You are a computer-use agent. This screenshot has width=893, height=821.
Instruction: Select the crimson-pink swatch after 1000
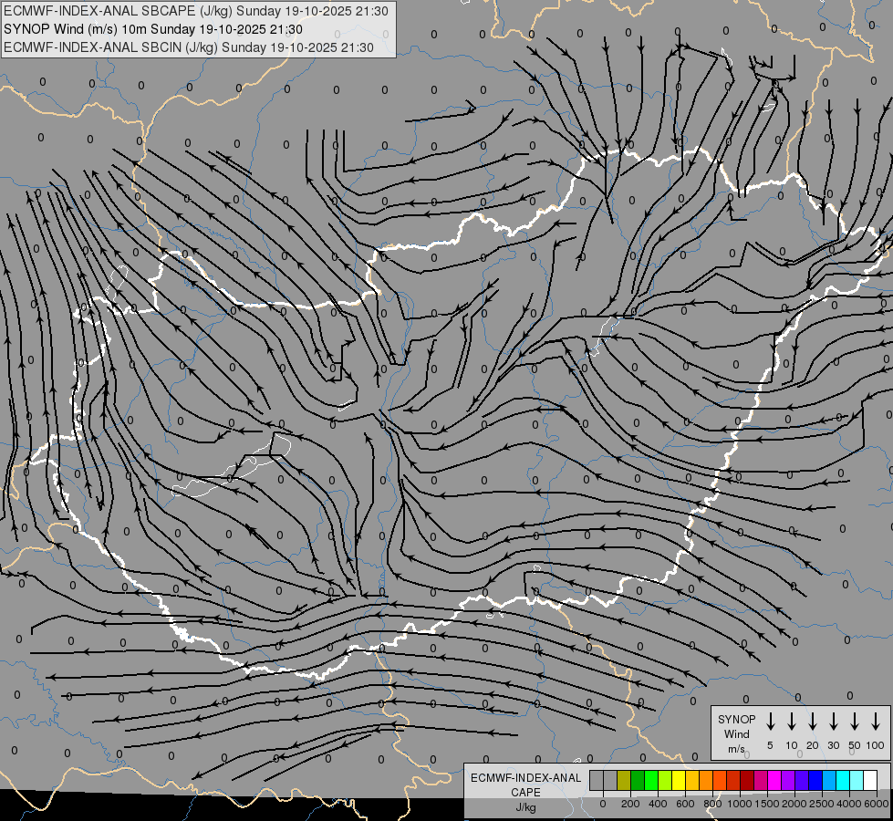(x=761, y=780)
